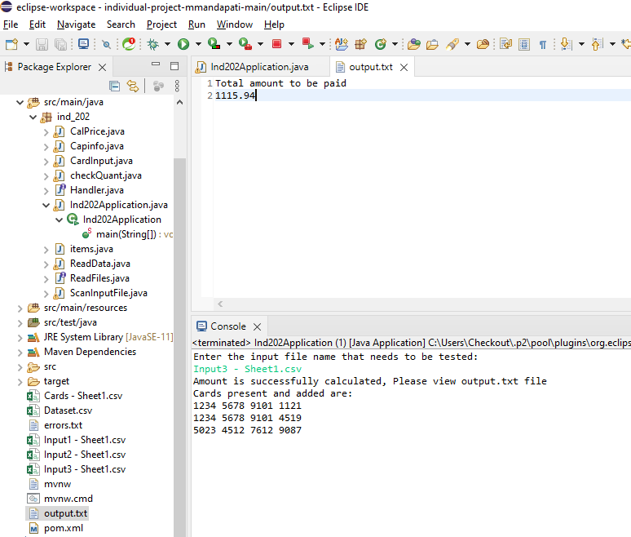Click the green Run button
631x537 pixels.
point(183,44)
